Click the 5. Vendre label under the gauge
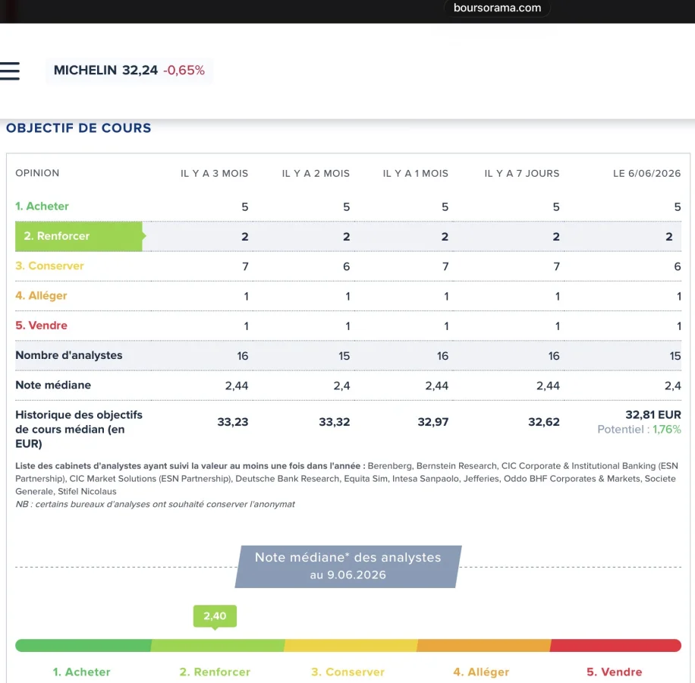This screenshot has height=683, width=695. click(615, 672)
